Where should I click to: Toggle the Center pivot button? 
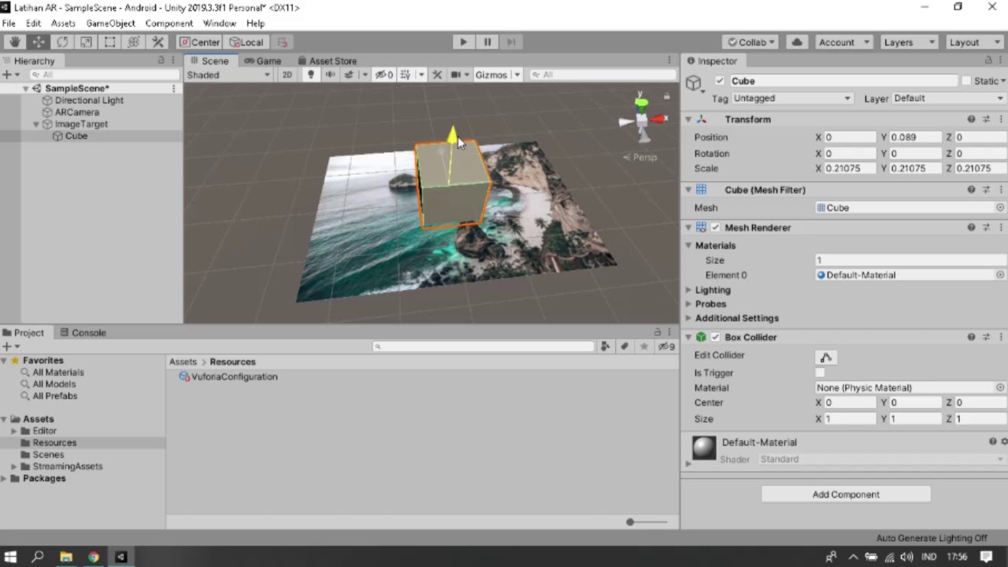click(x=199, y=43)
